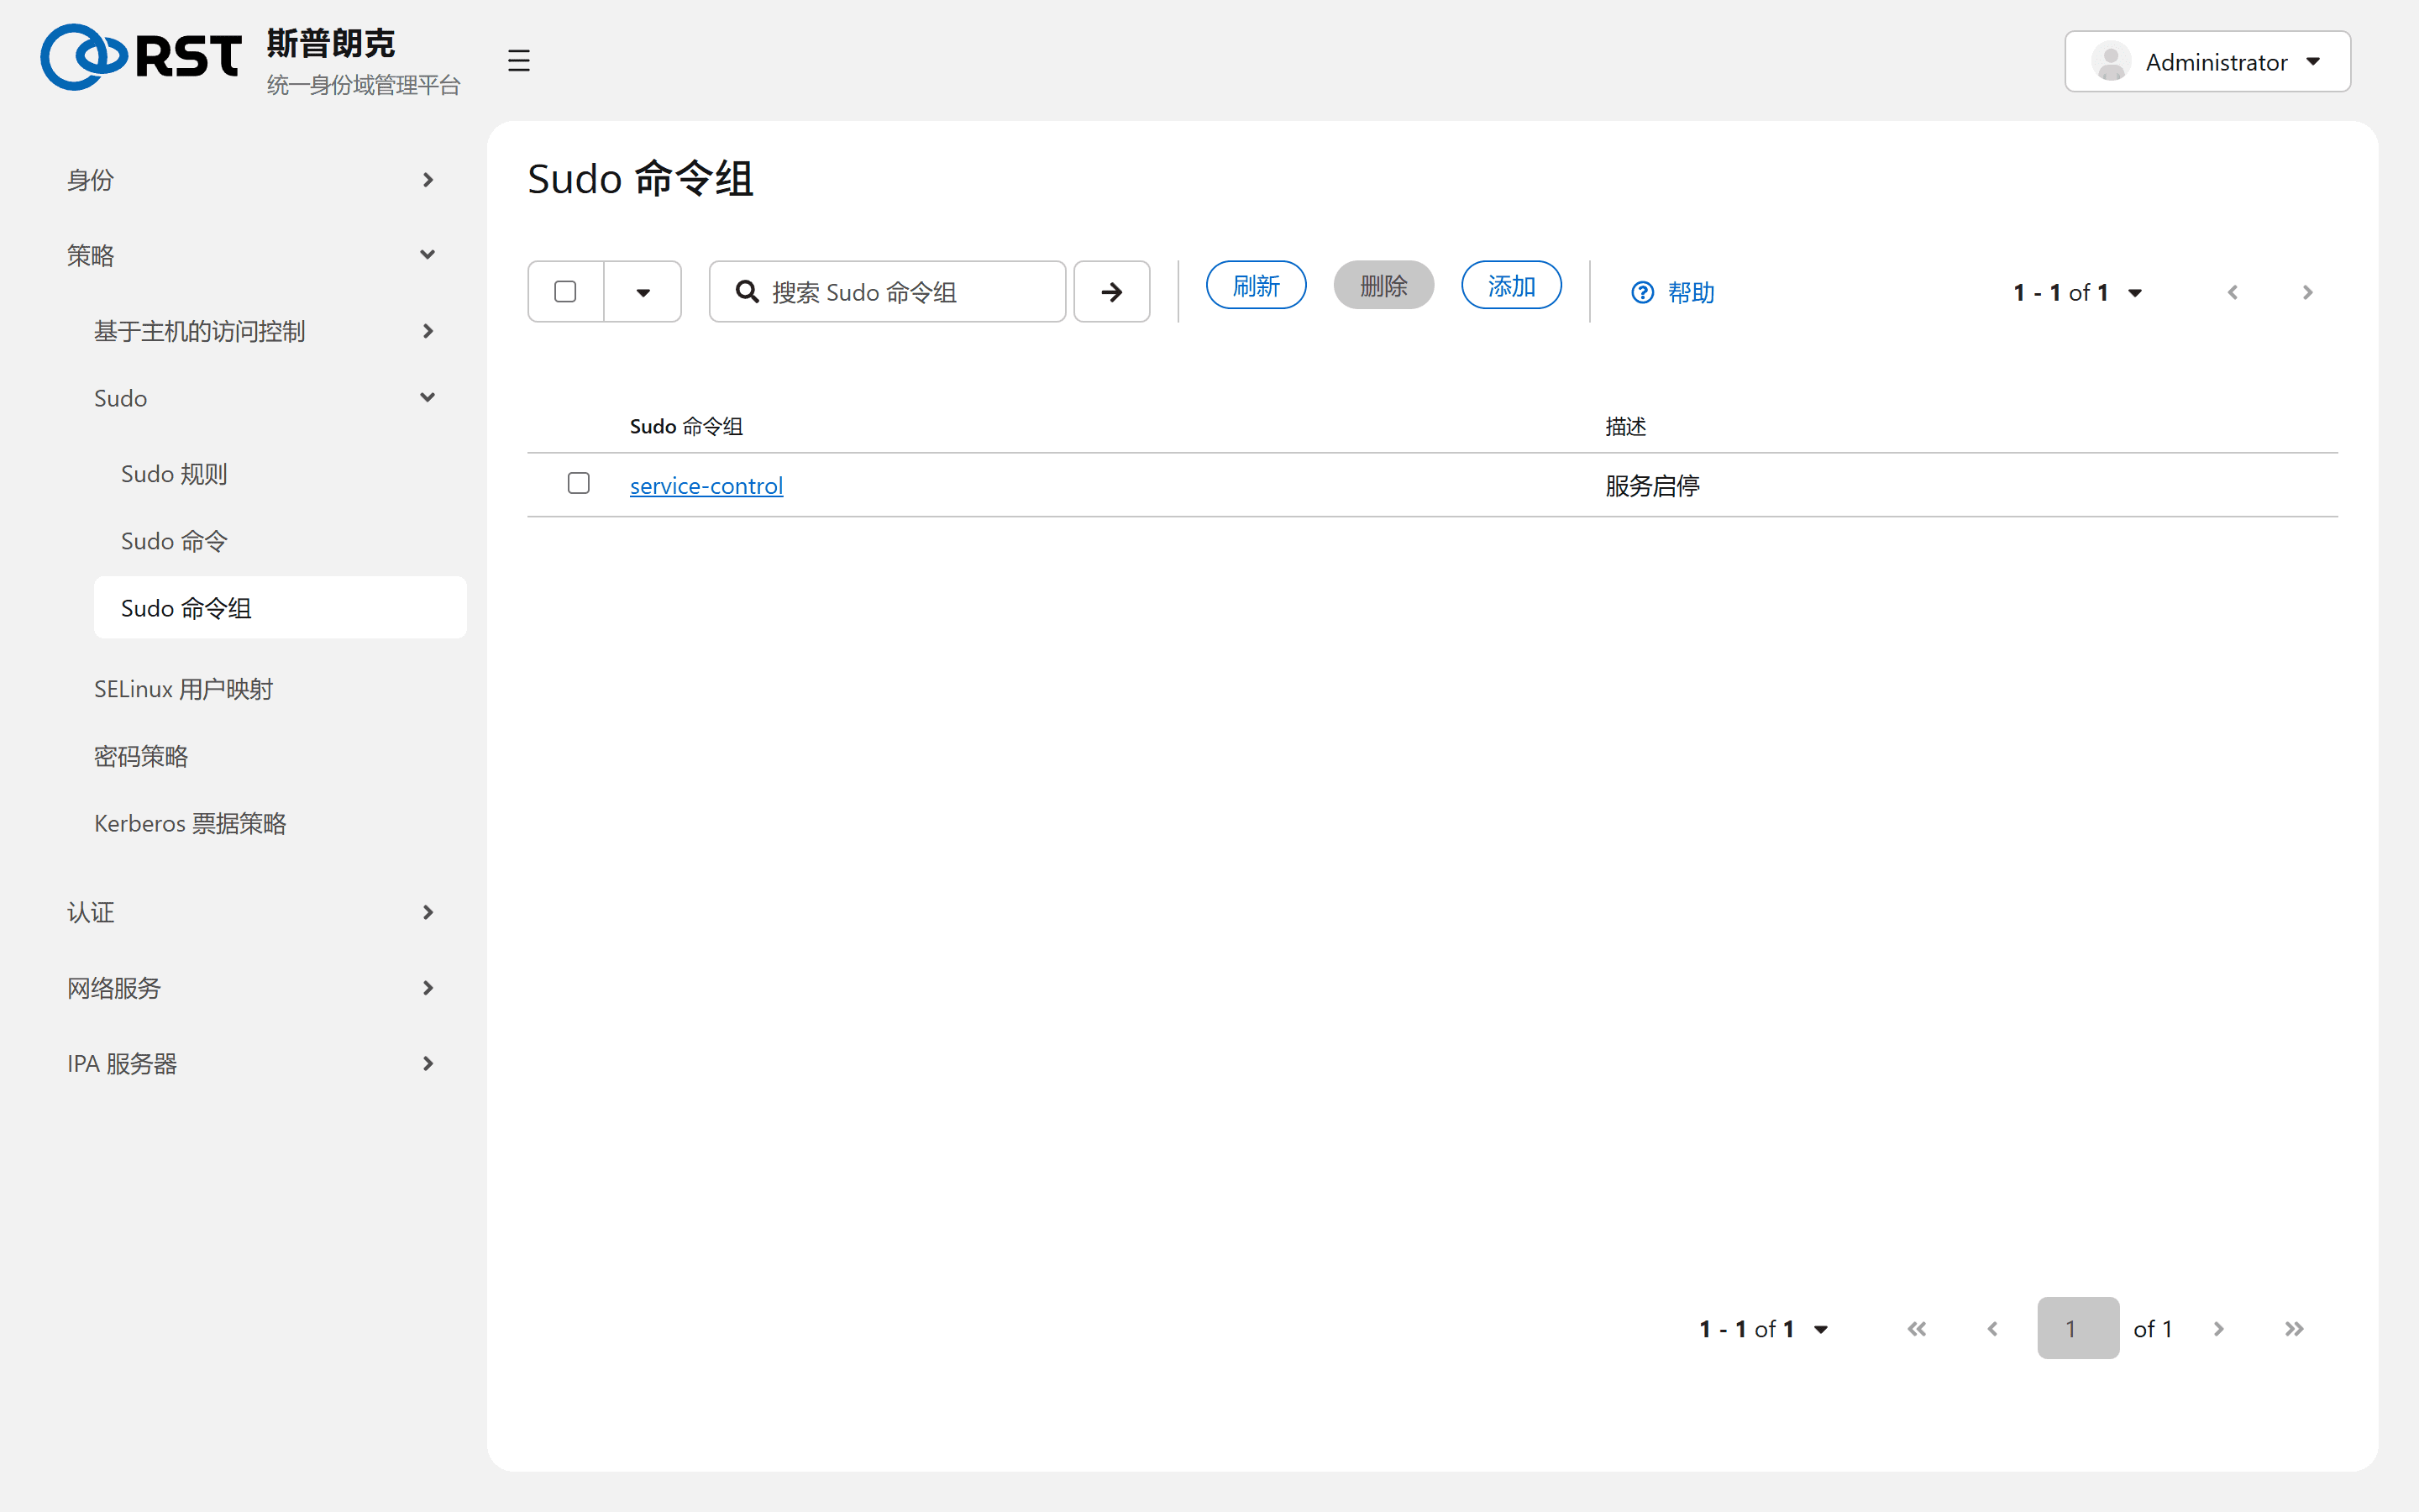Collapse the 策略 navigation section

(x=250, y=255)
